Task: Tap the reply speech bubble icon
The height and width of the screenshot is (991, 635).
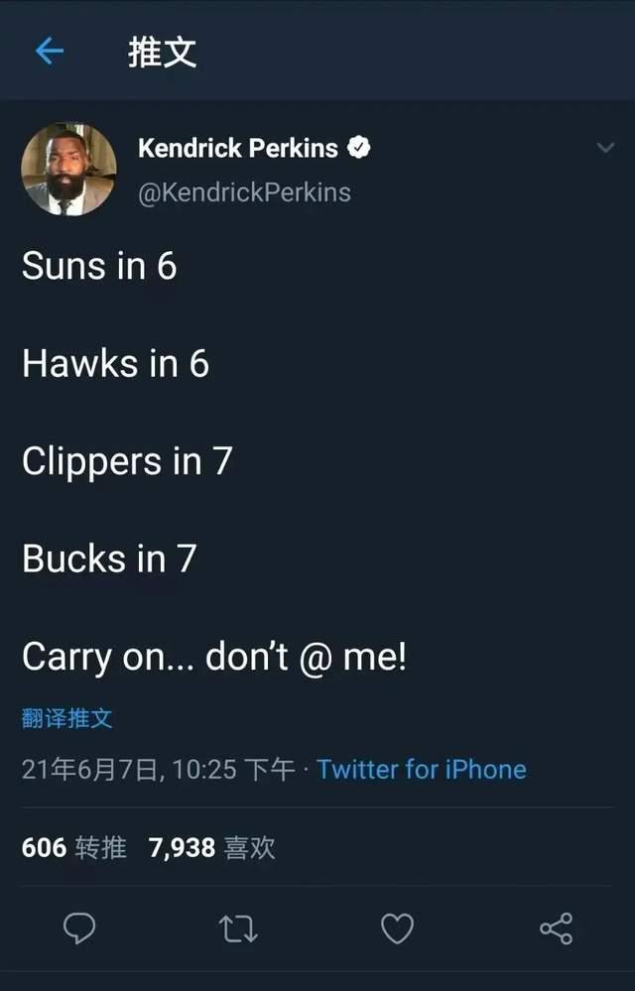Action: (x=79, y=928)
